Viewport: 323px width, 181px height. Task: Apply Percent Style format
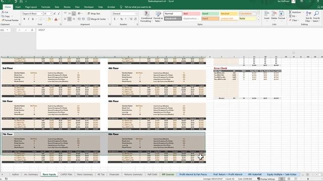coord(122,19)
